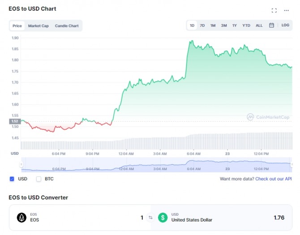Click the EOS coin logo in converter
Viewport: 300px width, 235px height.
21,218
